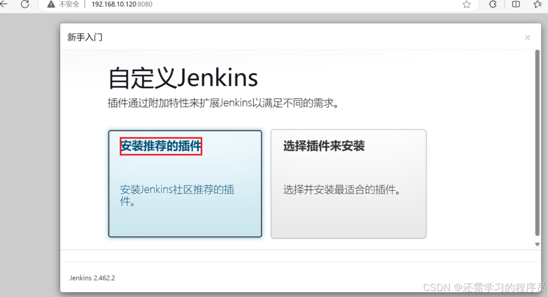
Task: Click the dialog vertical scrollbar thumb
Action: [x=537, y=143]
